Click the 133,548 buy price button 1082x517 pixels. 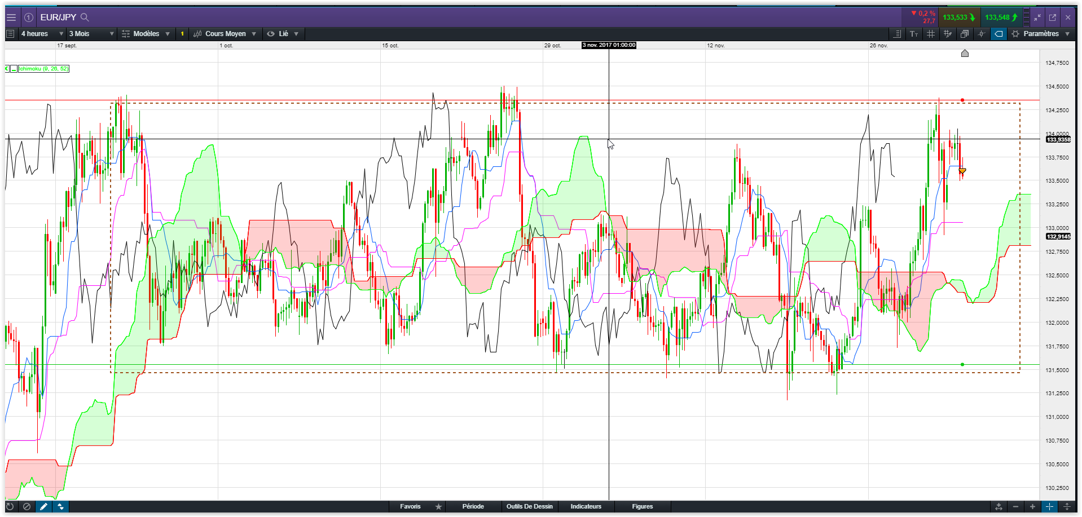[x=1001, y=17]
